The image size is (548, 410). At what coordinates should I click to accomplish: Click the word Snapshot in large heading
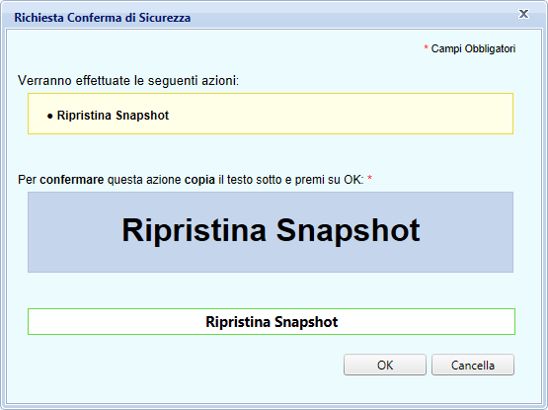tap(349, 231)
